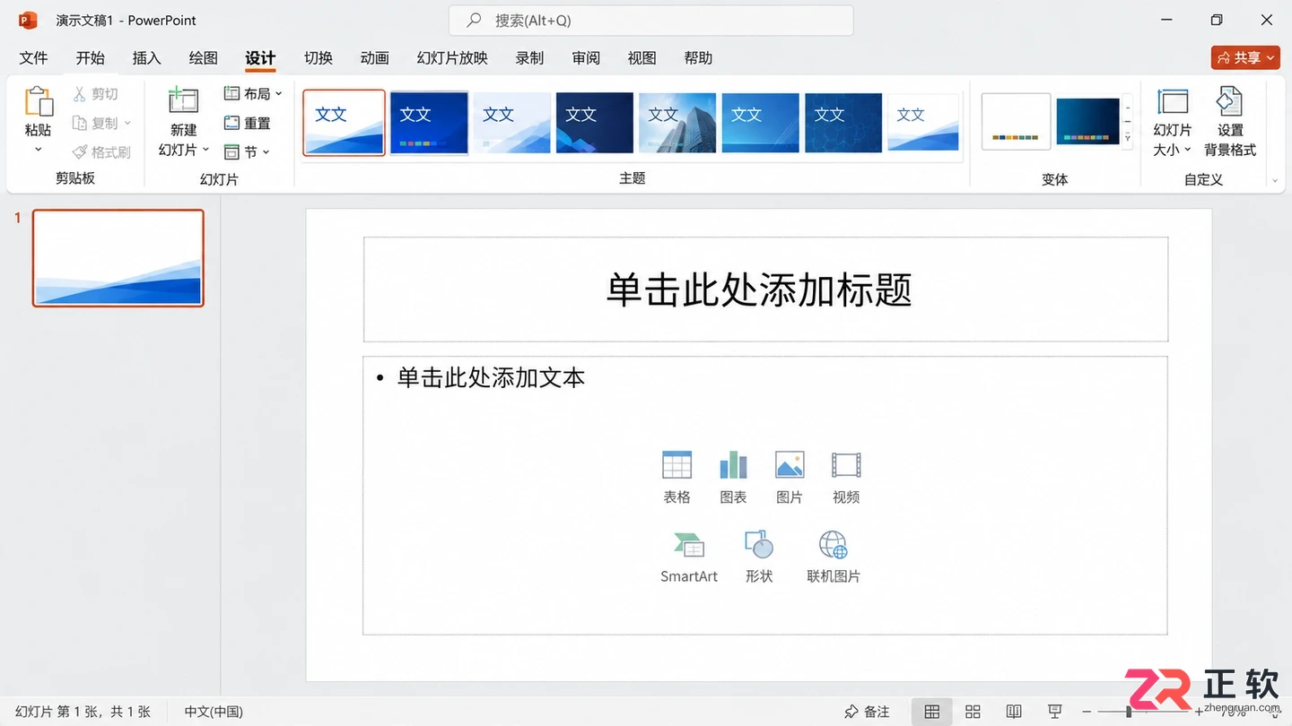This screenshot has height=726, width=1292.
Task: Switch to the 切换 Transitions tab
Action: coord(318,57)
